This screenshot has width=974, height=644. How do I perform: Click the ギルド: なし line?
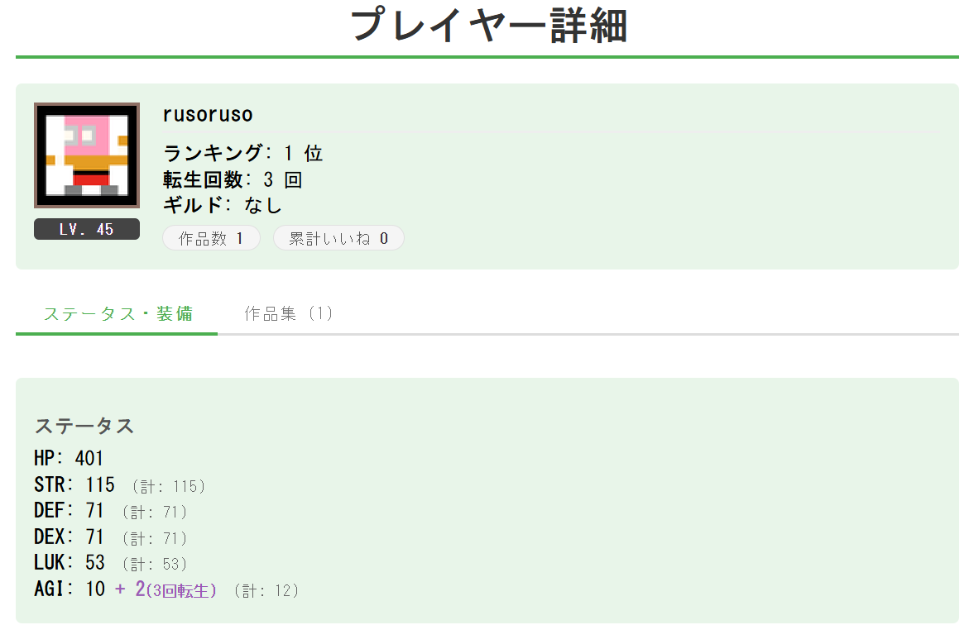(x=223, y=204)
